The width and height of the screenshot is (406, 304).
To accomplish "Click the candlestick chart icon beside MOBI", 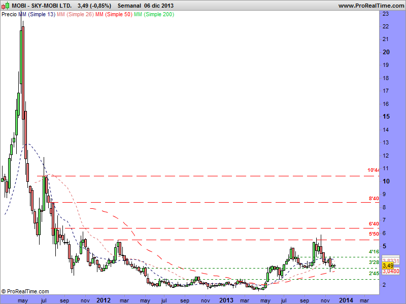I will point(6,6).
